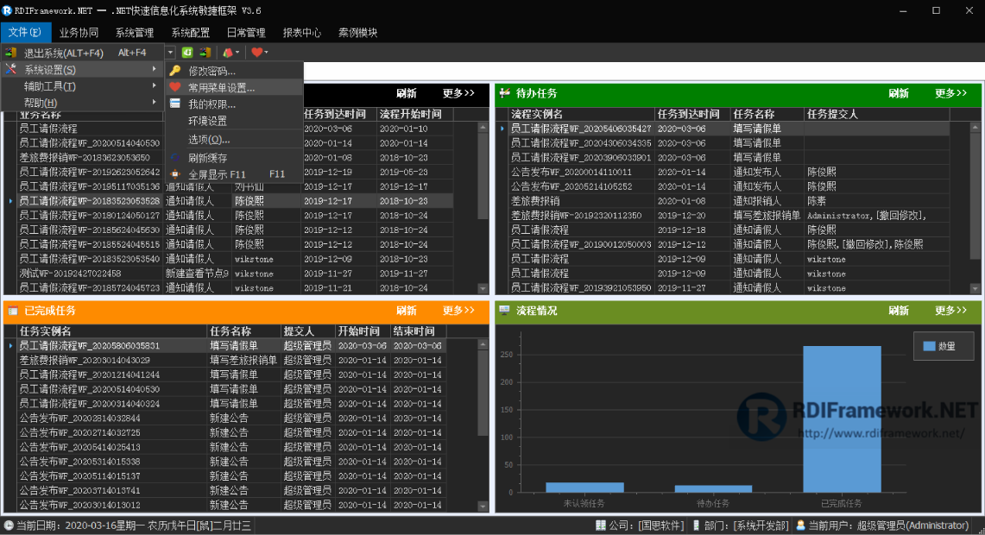Click the company building icon in status bar
The height and width of the screenshot is (535, 985).
601,525
